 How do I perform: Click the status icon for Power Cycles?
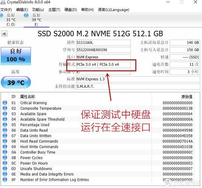pos(5,158)
